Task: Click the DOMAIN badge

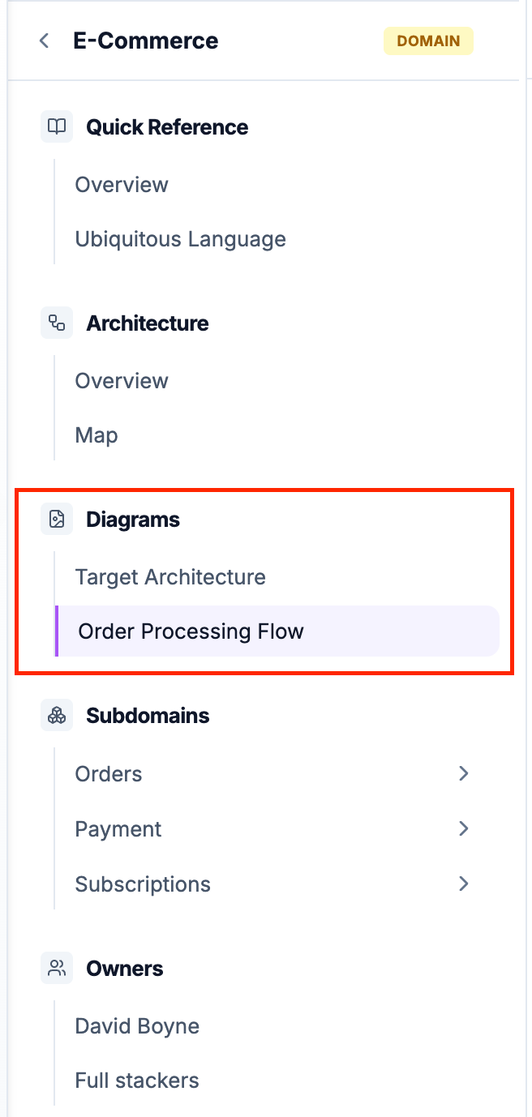Action: pyautogui.click(x=428, y=41)
